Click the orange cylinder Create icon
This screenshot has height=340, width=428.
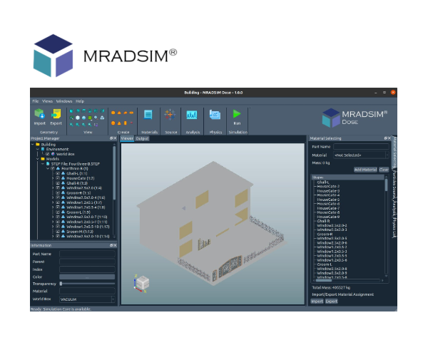pos(126,123)
